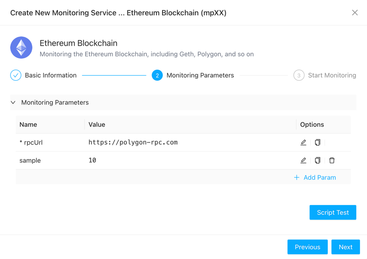367x259 pixels.
Task: Click the Add Param link
Action: pyautogui.click(x=320, y=177)
